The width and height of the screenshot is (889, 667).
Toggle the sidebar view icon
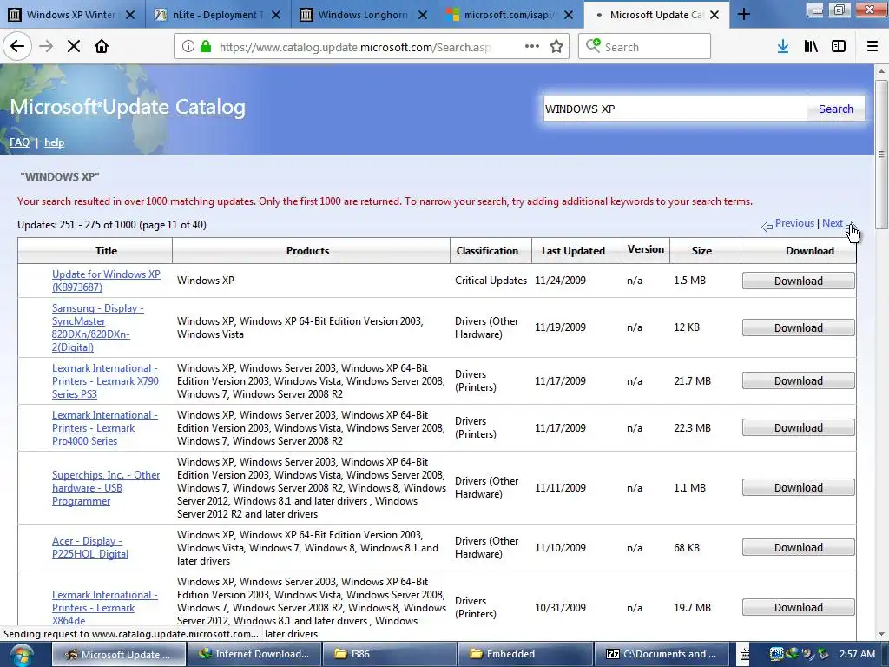pos(839,47)
